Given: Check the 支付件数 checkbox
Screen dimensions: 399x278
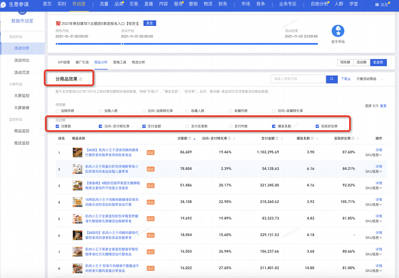Looking at the screenshot, I should tap(231, 126).
